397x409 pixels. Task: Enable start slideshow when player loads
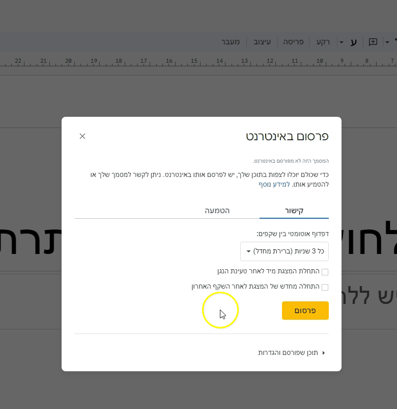point(325,272)
